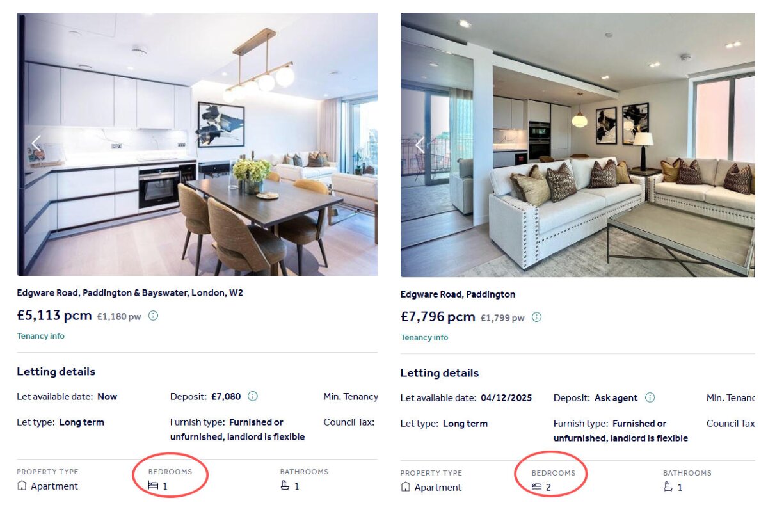Click previous-photo arrow on the kitchen image
Image resolution: width=768 pixels, height=512 pixels.
pyautogui.click(x=36, y=144)
